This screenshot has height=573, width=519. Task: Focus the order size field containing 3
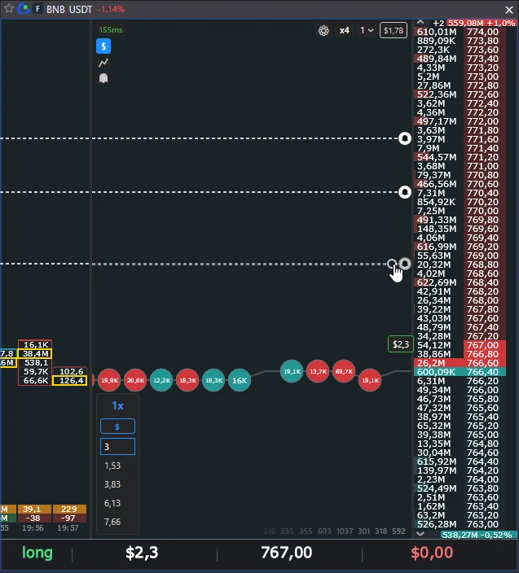117,447
